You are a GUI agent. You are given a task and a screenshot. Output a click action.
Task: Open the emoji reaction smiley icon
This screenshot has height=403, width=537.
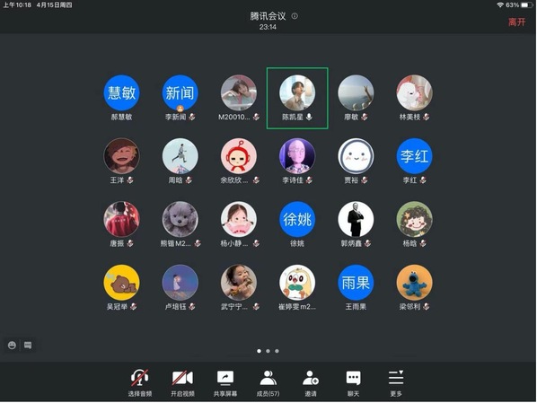(12, 346)
